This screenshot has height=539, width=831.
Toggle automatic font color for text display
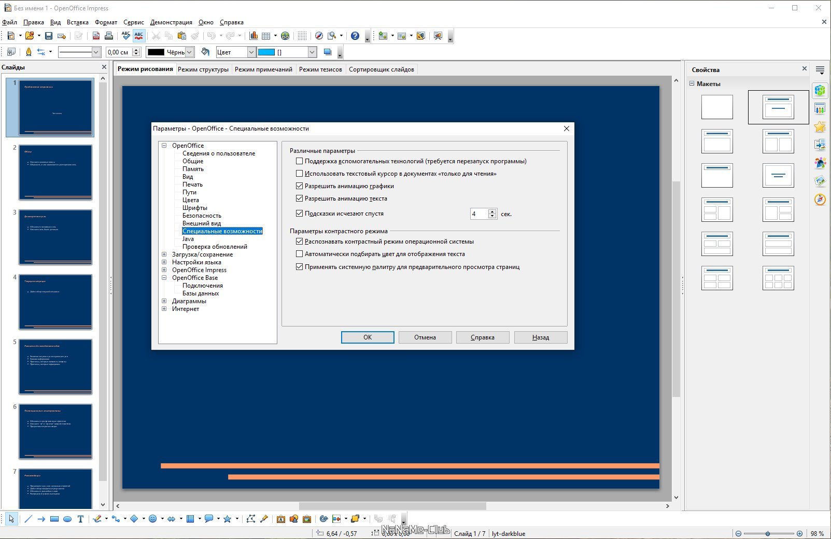pyautogui.click(x=299, y=254)
